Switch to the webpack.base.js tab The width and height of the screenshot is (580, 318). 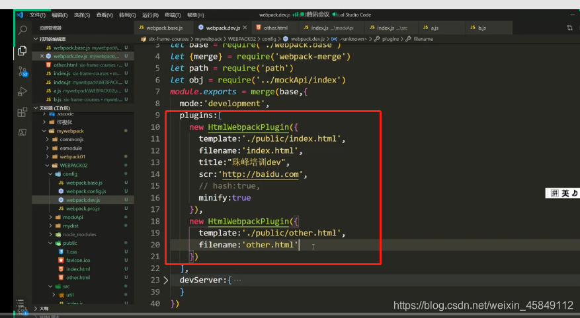pos(164,28)
